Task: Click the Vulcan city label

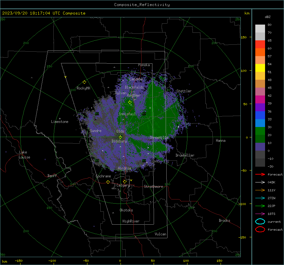Action: (160, 234)
